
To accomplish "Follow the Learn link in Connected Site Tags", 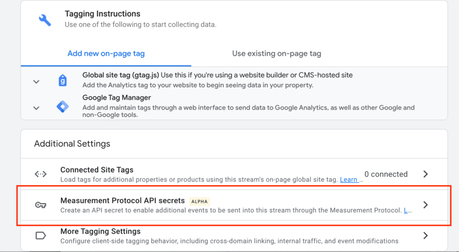I will [x=349, y=180].
